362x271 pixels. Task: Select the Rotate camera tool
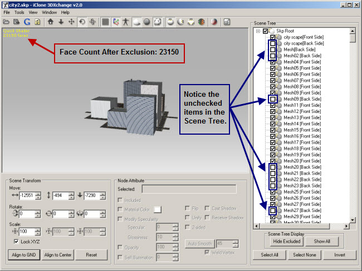pos(82,22)
